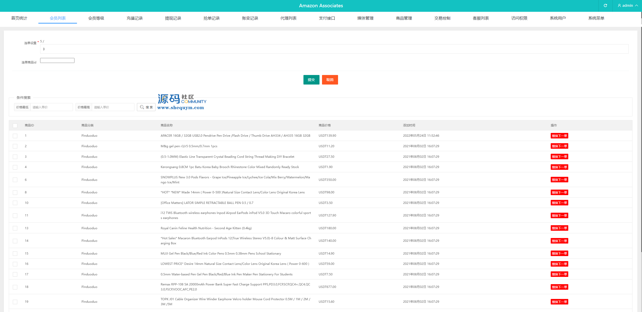This screenshot has width=642, height=312.
Task: Check the checkbox for product ID 13
Action: (x=15, y=228)
